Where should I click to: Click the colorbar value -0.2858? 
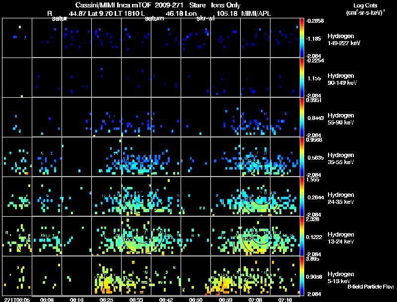point(315,21)
